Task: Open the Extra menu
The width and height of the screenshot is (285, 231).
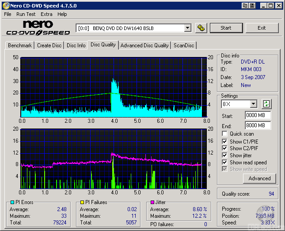Action: tap(46, 14)
